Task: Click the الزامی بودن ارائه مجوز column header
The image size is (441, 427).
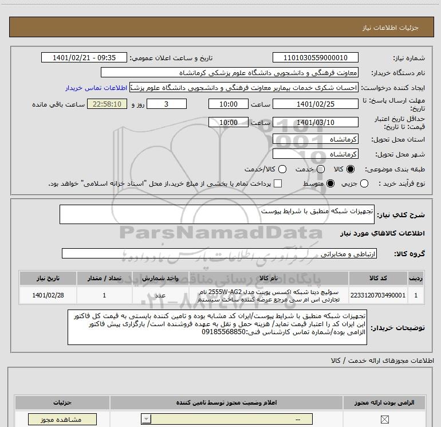Action: pyautogui.click(x=384, y=402)
